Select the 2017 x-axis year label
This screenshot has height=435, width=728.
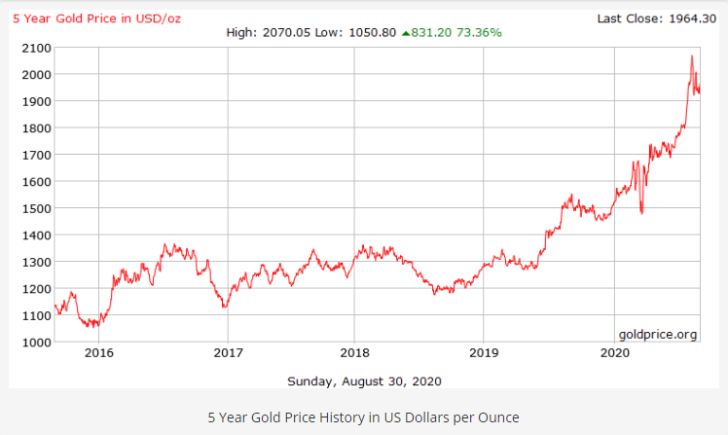(x=227, y=354)
